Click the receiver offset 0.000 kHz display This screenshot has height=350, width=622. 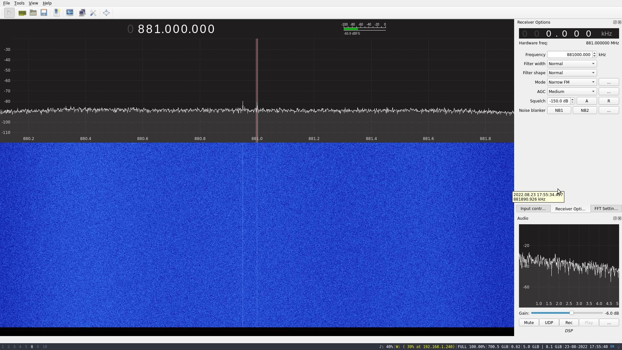(x=569, y=34)
